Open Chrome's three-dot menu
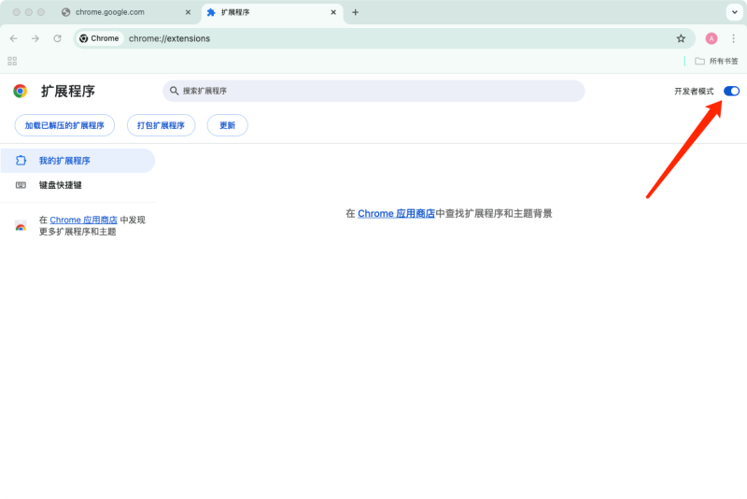This screenshot has height=499, width=747. (733, 38)
